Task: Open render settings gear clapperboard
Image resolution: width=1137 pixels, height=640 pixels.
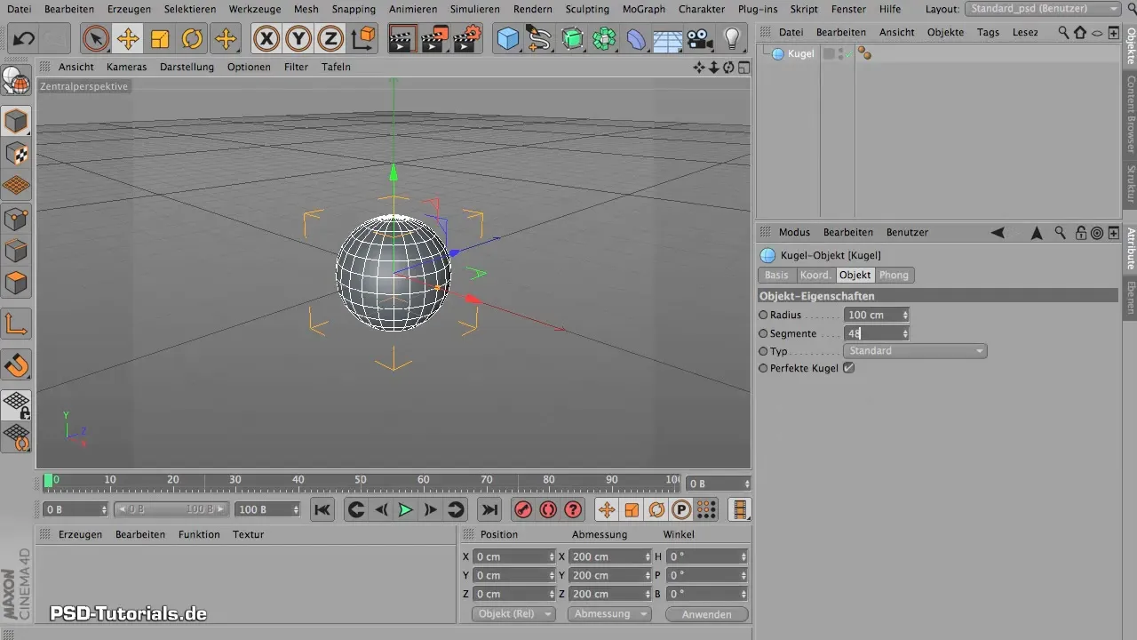Action: [467, 39]
